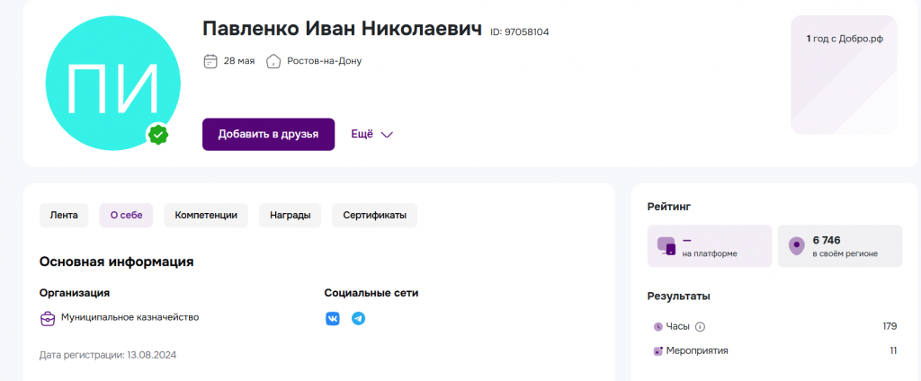Select the О себе tab

[x=126, y=216]
